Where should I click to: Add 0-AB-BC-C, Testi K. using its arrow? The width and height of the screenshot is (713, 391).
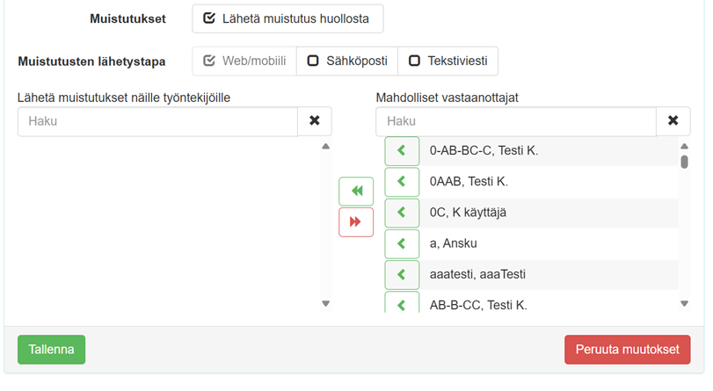pos(402,151)
